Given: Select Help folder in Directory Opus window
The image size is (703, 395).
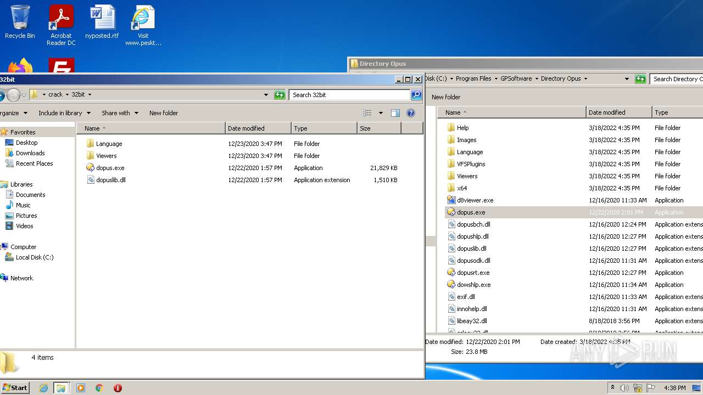Looking at the screenshot, I should click(462, 128).
